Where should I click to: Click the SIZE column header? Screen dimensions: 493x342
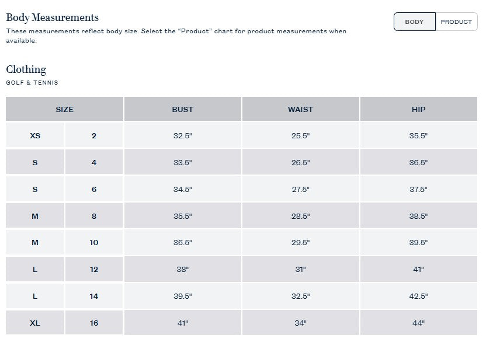(x=65, y=109)
